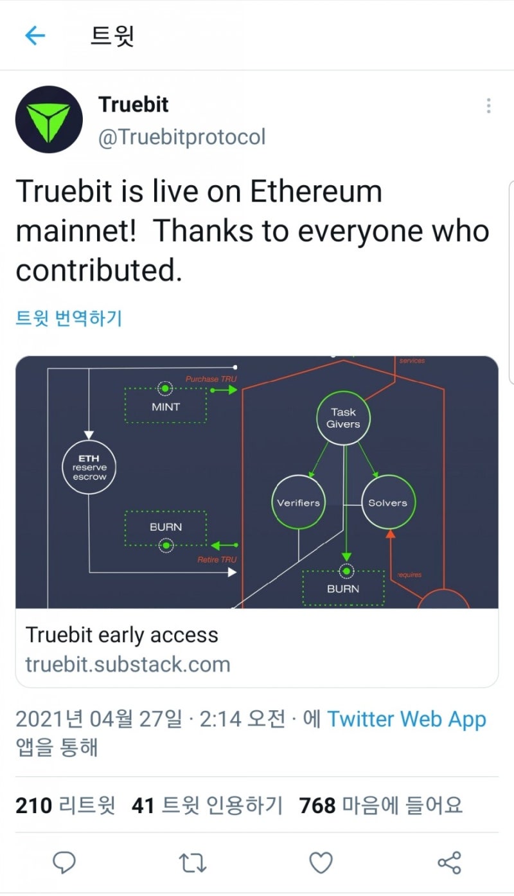Open the attached Truebit diagram image
Image resolution: width=514 pixels, height=896 pixels.
257,482
